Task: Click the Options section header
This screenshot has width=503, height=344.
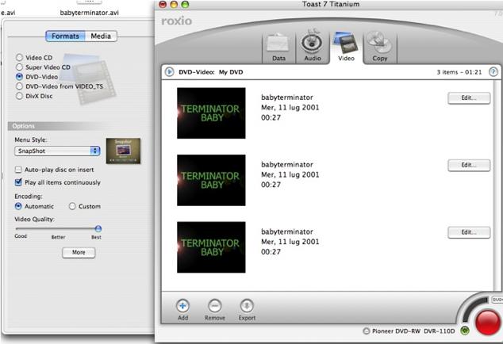Action: [24, 126]
